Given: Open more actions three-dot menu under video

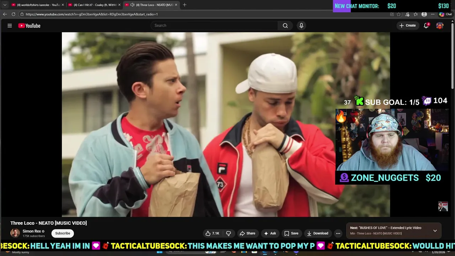Looking at the screenshot, I should tap(338, 233).
